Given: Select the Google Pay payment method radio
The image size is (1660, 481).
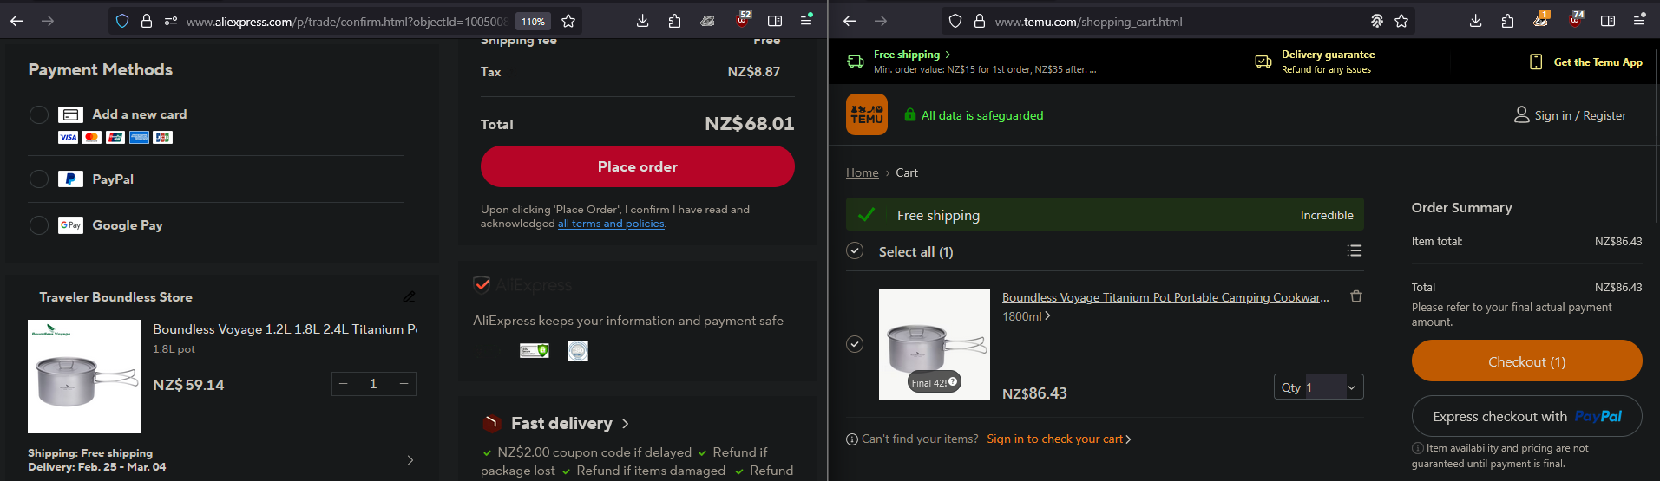Looking at the screenshot, I should 39,225.
